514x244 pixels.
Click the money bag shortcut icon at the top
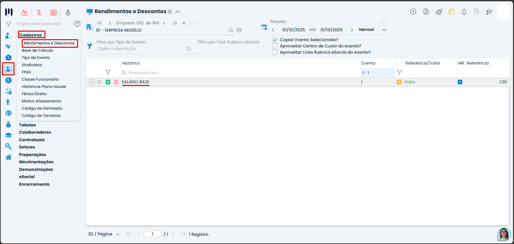point(68,13)
